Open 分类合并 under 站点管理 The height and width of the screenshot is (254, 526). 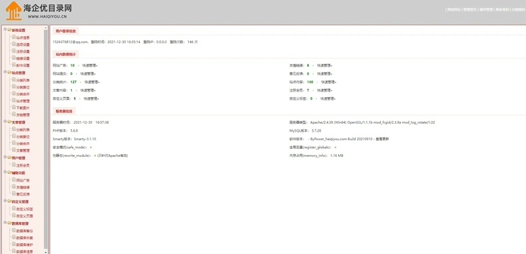click(x=23, y=94)
